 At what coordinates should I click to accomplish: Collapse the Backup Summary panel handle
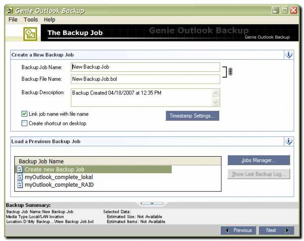(152, 203)
